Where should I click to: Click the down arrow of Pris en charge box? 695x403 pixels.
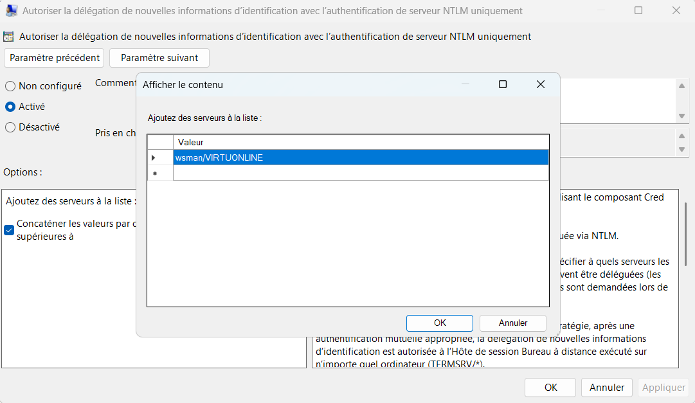tap(682, 149)
